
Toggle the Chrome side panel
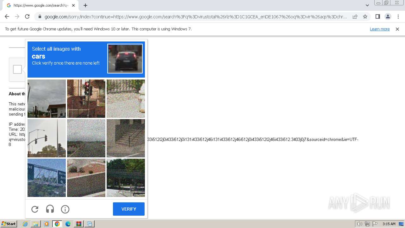377,16
